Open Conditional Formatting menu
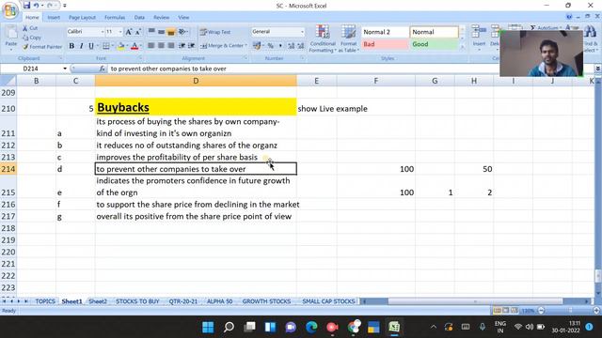 [323, 38]
